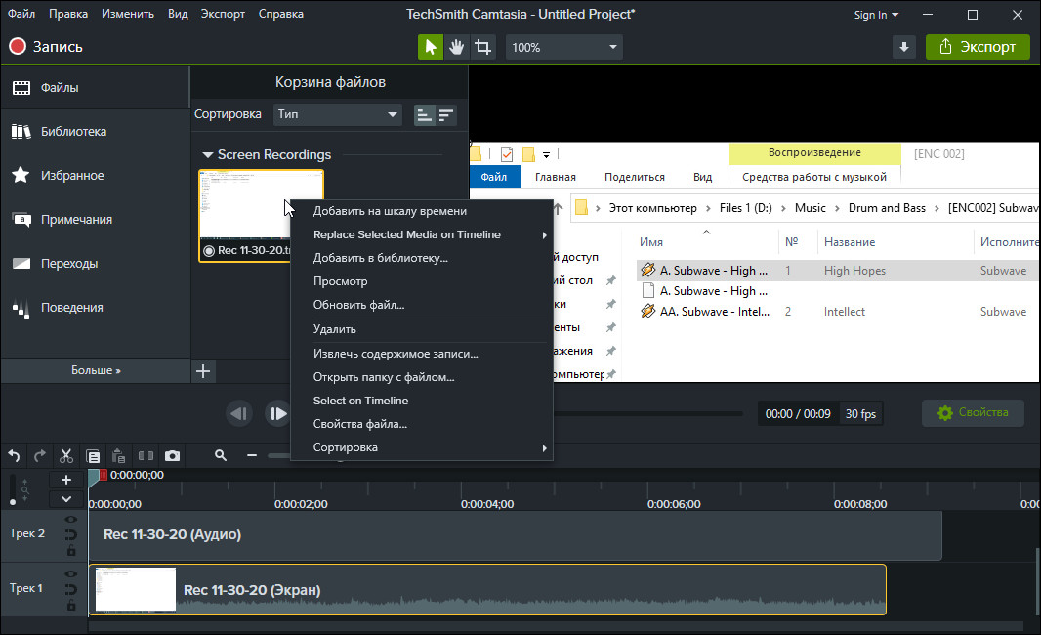Open the Переходы tab in sidebar
The width and height of the screenshot is (1041, 635).
tap(68, 264)
